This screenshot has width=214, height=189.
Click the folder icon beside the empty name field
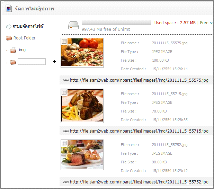click(x=13, y=62)
